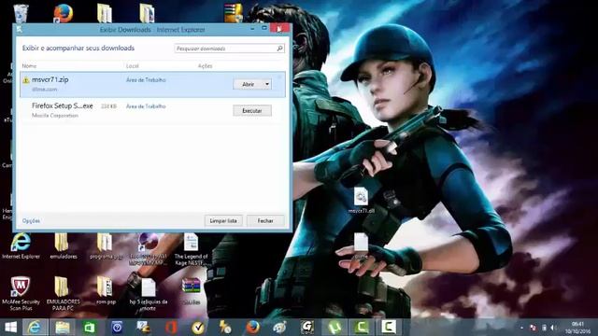Viewport: 598px width, 336px height.
Task: Open McAfee Security Scan Plus shortcut
Action: click(21, 293)
